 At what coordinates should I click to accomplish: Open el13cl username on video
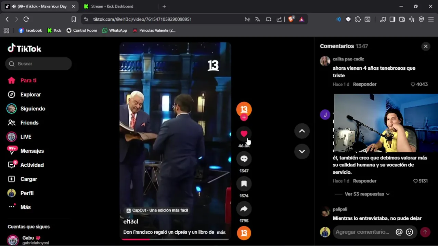click(x=131, y=222)
